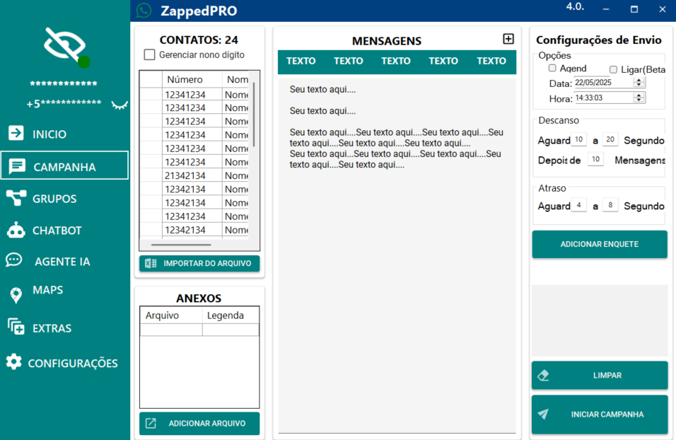Image resolution: width=676 pixels, height=440 pixels.
Task: Click the Descanso maximum seconds field showing 20
Action: pyautogui.click(x=610, y=139)
